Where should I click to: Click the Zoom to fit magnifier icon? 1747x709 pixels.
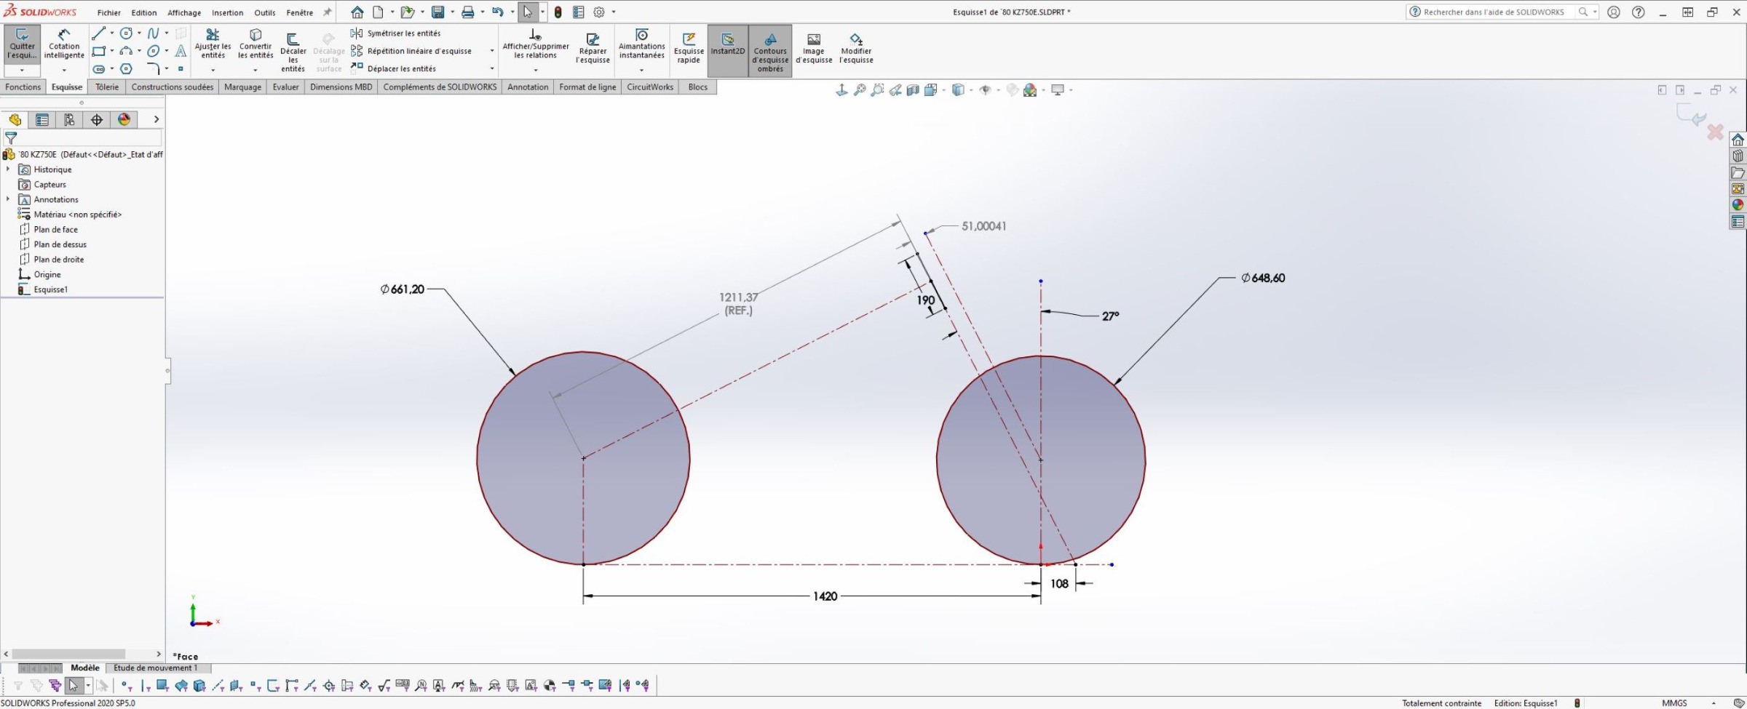point(860,90)
